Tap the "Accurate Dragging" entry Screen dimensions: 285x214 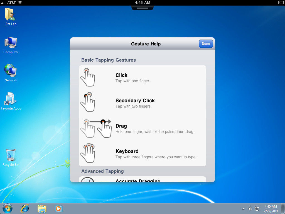coord(142,179)
